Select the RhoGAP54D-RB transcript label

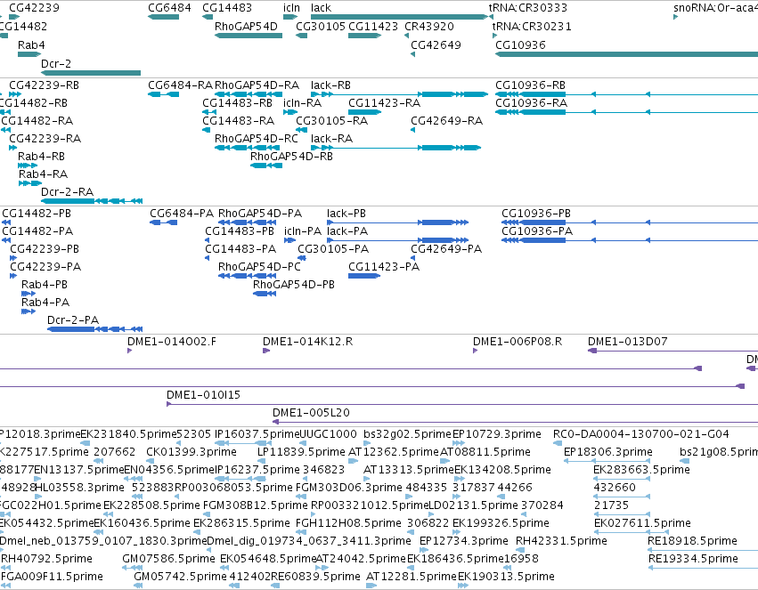click(x=291, y=157)
